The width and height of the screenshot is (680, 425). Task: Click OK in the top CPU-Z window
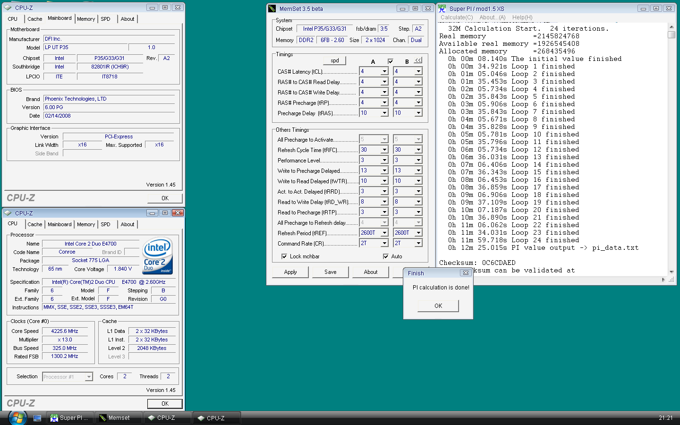pyautogui.click(x=165, y=198)
